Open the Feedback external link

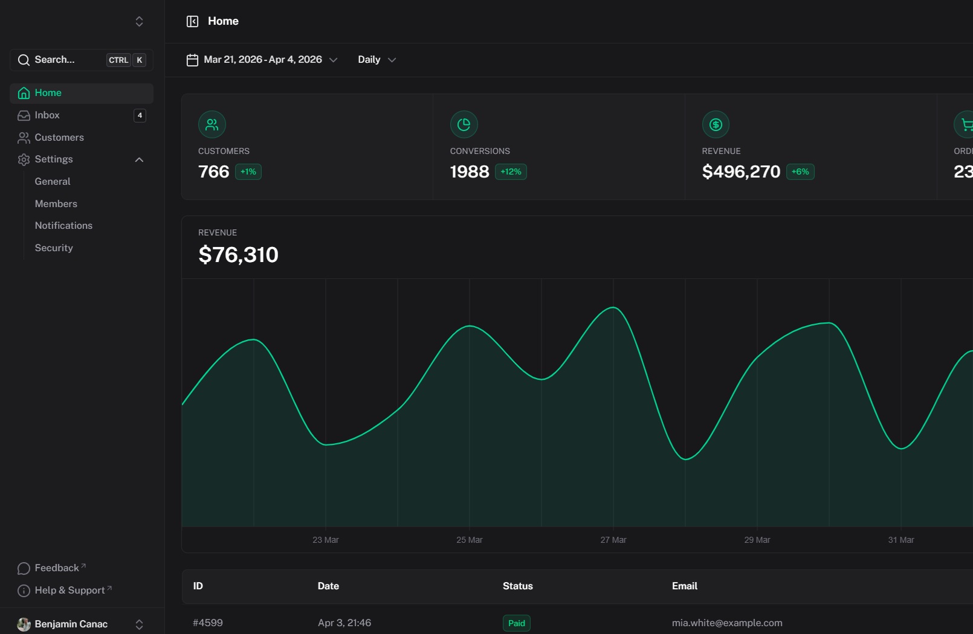coord(57,568)
